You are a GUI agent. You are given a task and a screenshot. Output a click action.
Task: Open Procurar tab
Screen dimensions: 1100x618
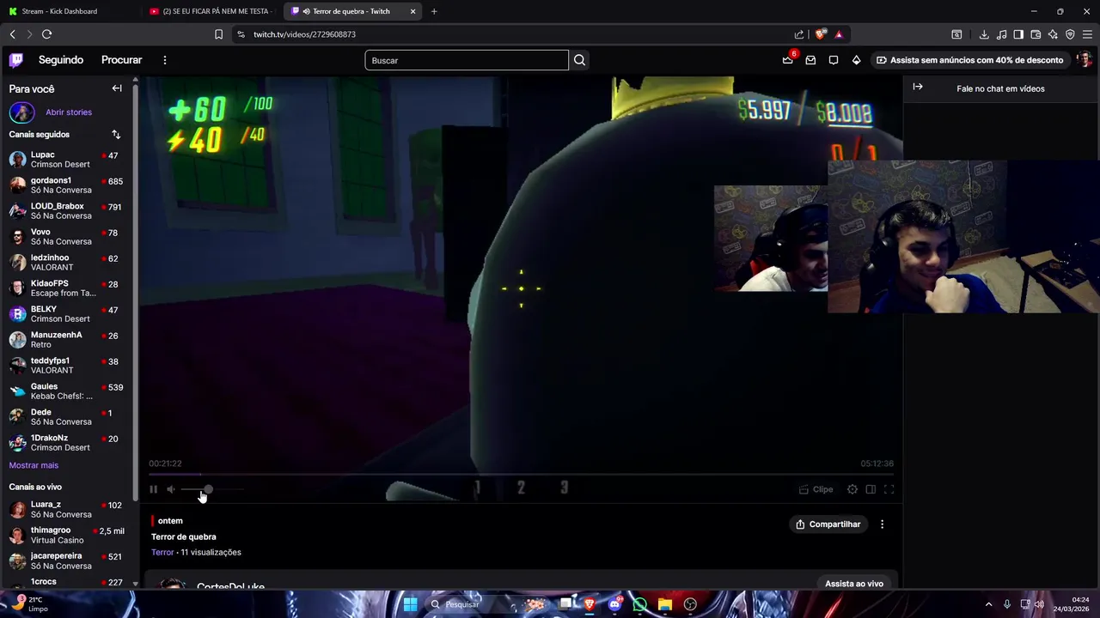121,60
